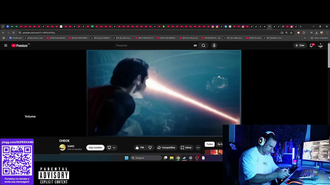Open the '(97)Te ensino a venc...' bookmark

point(34,38)
